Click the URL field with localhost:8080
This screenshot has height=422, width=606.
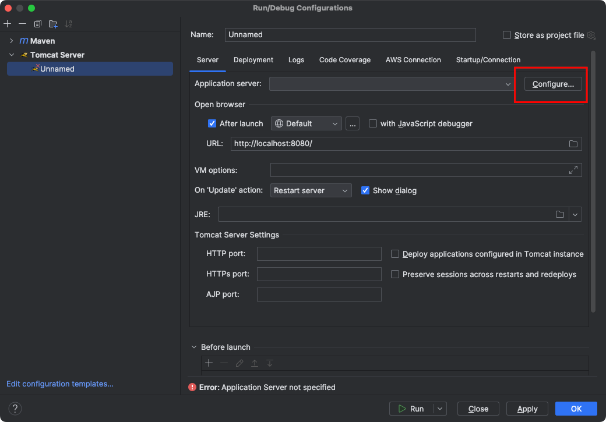[406, 144]
